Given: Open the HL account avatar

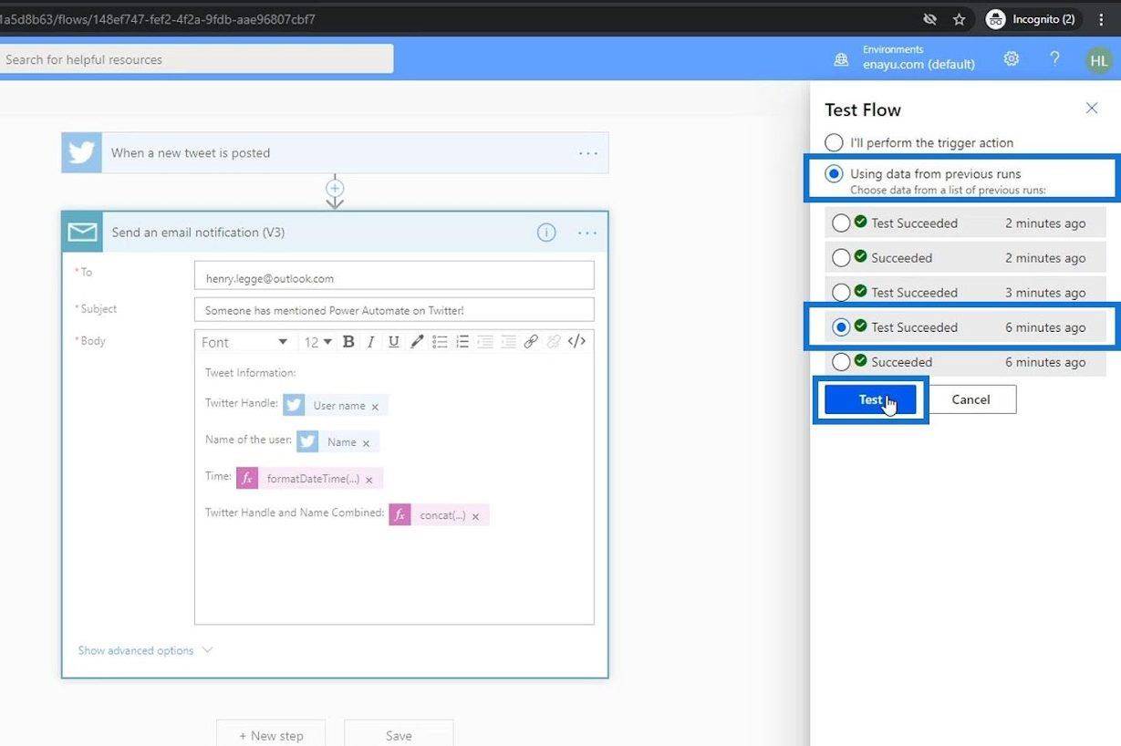Looking at the screenshot, I should coord(1098,60).
